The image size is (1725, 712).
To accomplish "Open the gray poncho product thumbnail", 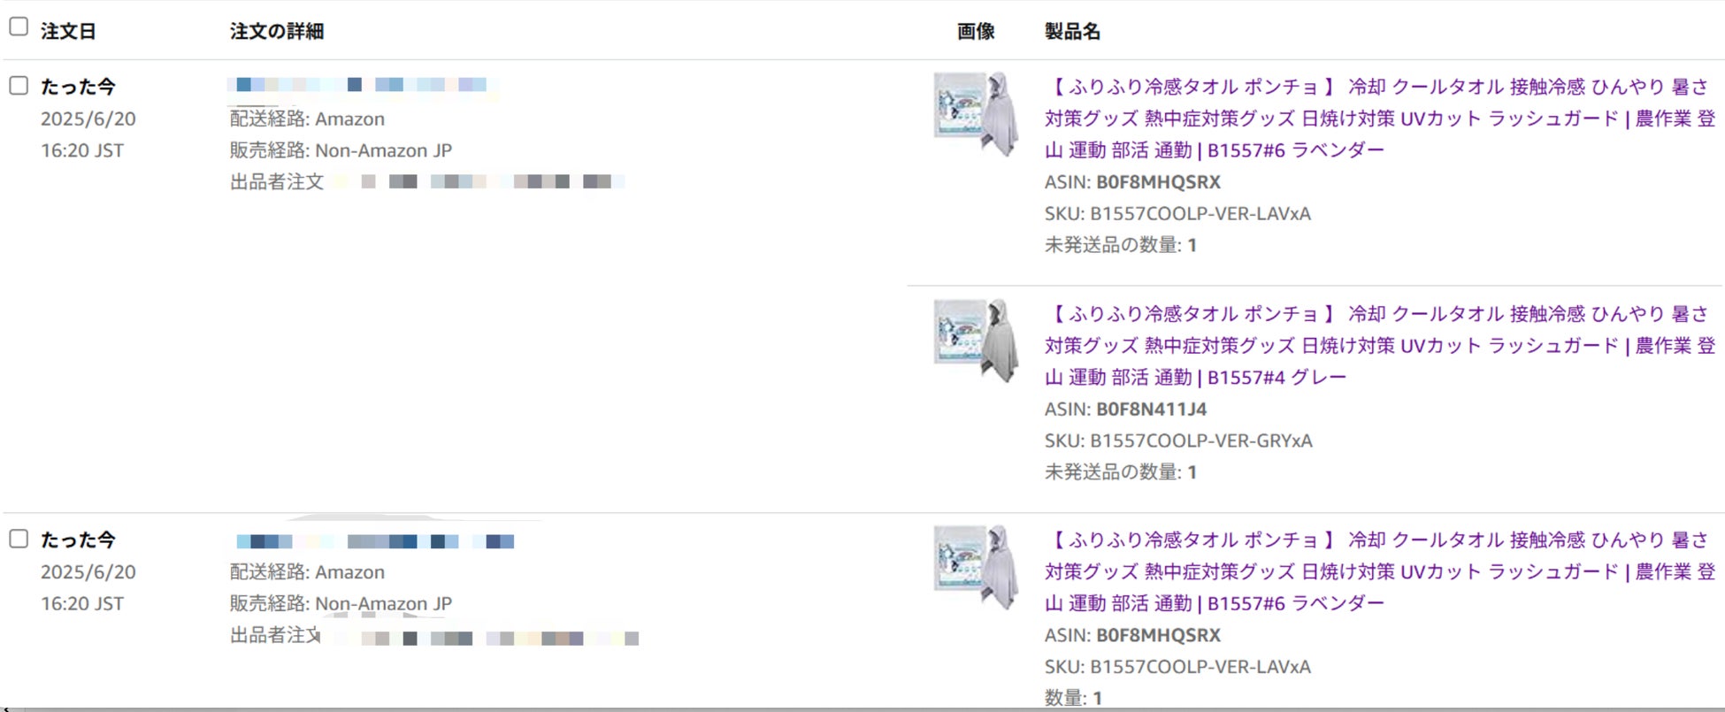I will tap(977, 341).
